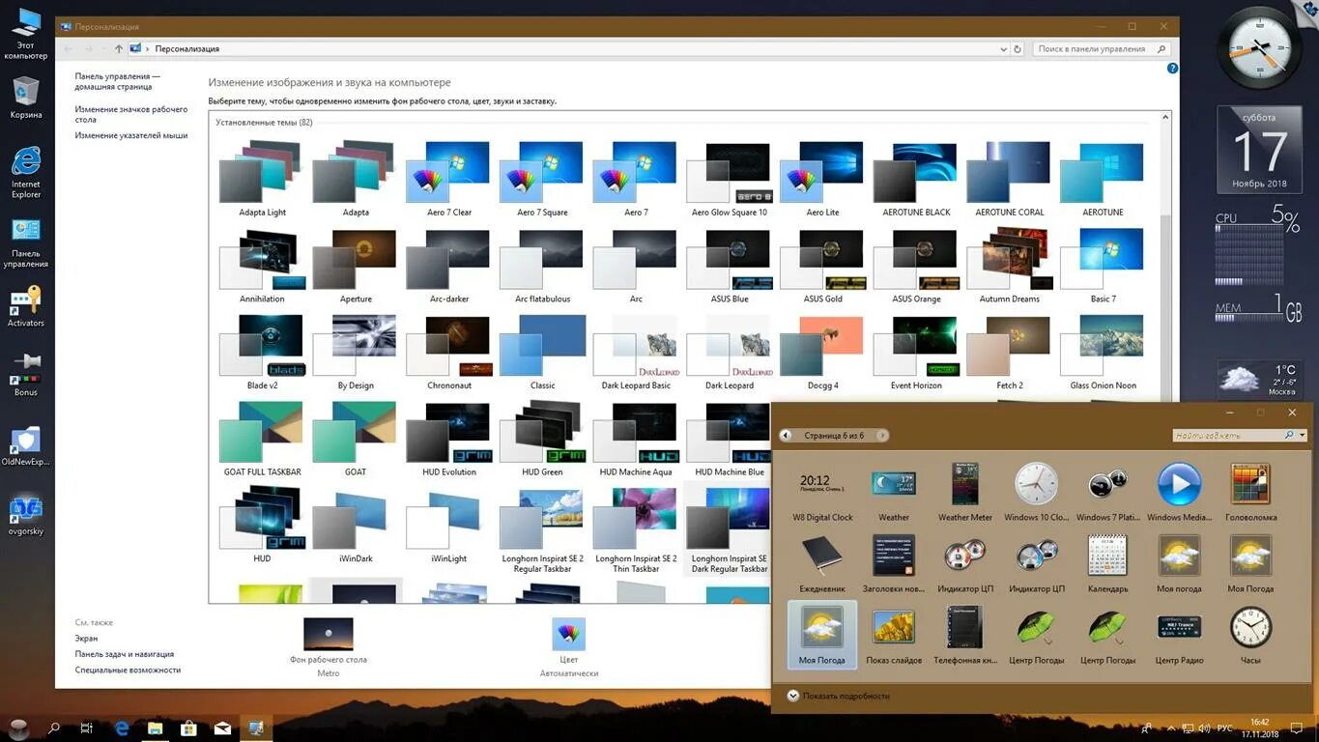This screenshot has height=742, width=1319.
Task: Click the search gadgets field
Action: pos(1229,436)
